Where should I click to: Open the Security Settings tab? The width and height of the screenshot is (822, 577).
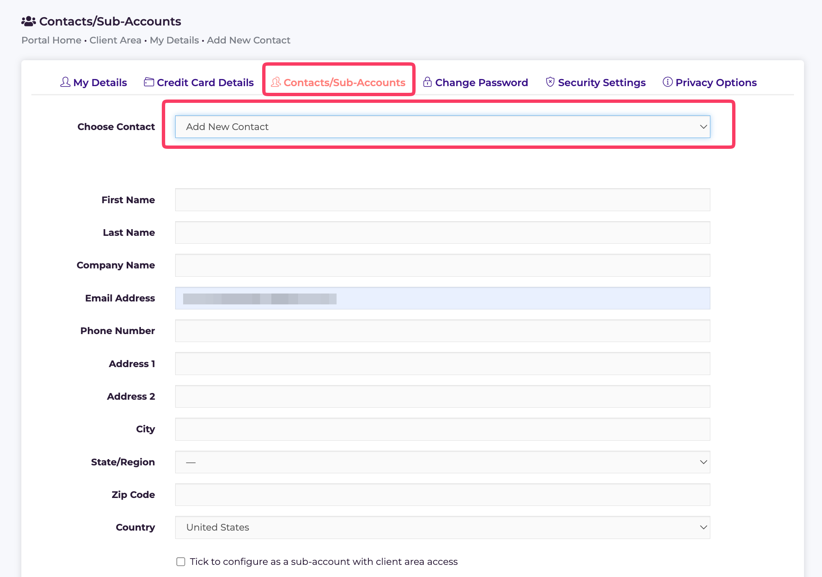596,82
